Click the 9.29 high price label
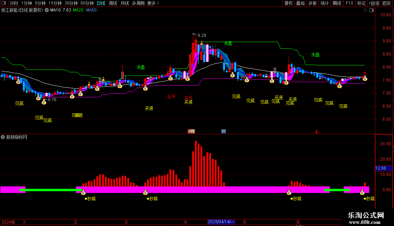This screenshot has height=226, width=394. (x=202, y=35)
